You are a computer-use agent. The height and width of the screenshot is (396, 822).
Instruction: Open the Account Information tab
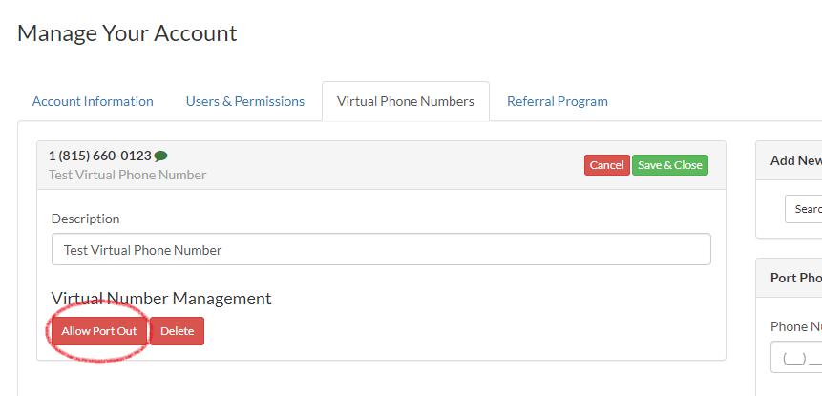tap(93, 101)
